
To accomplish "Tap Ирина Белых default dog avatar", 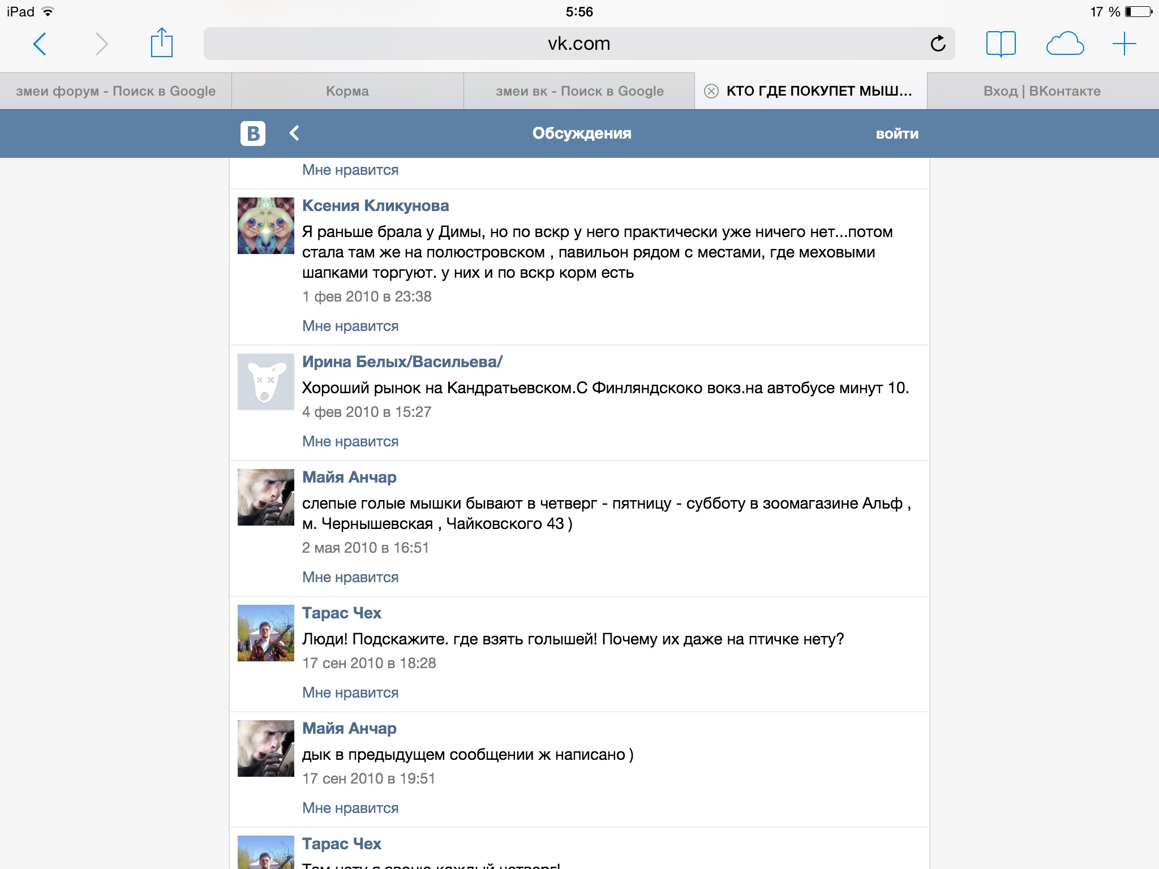I will click(266, 382).
